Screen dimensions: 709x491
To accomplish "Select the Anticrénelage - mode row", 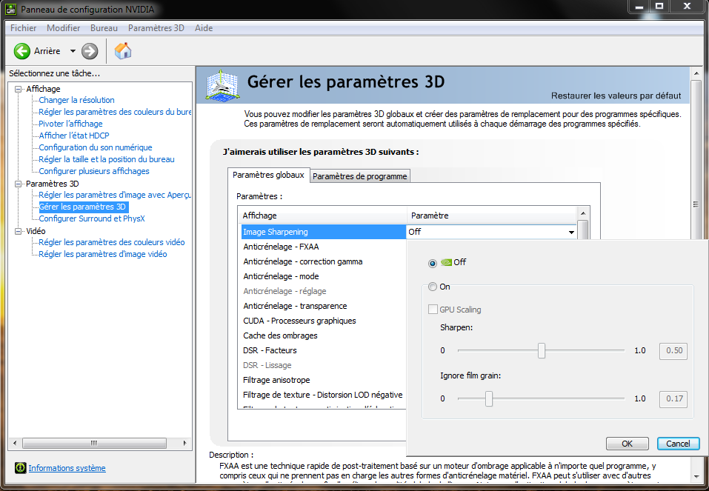I will click(323, 276).
